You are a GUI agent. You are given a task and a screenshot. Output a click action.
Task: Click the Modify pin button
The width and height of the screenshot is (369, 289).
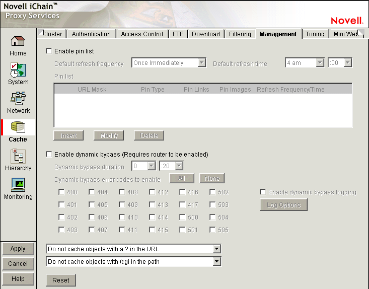[109, 135]
